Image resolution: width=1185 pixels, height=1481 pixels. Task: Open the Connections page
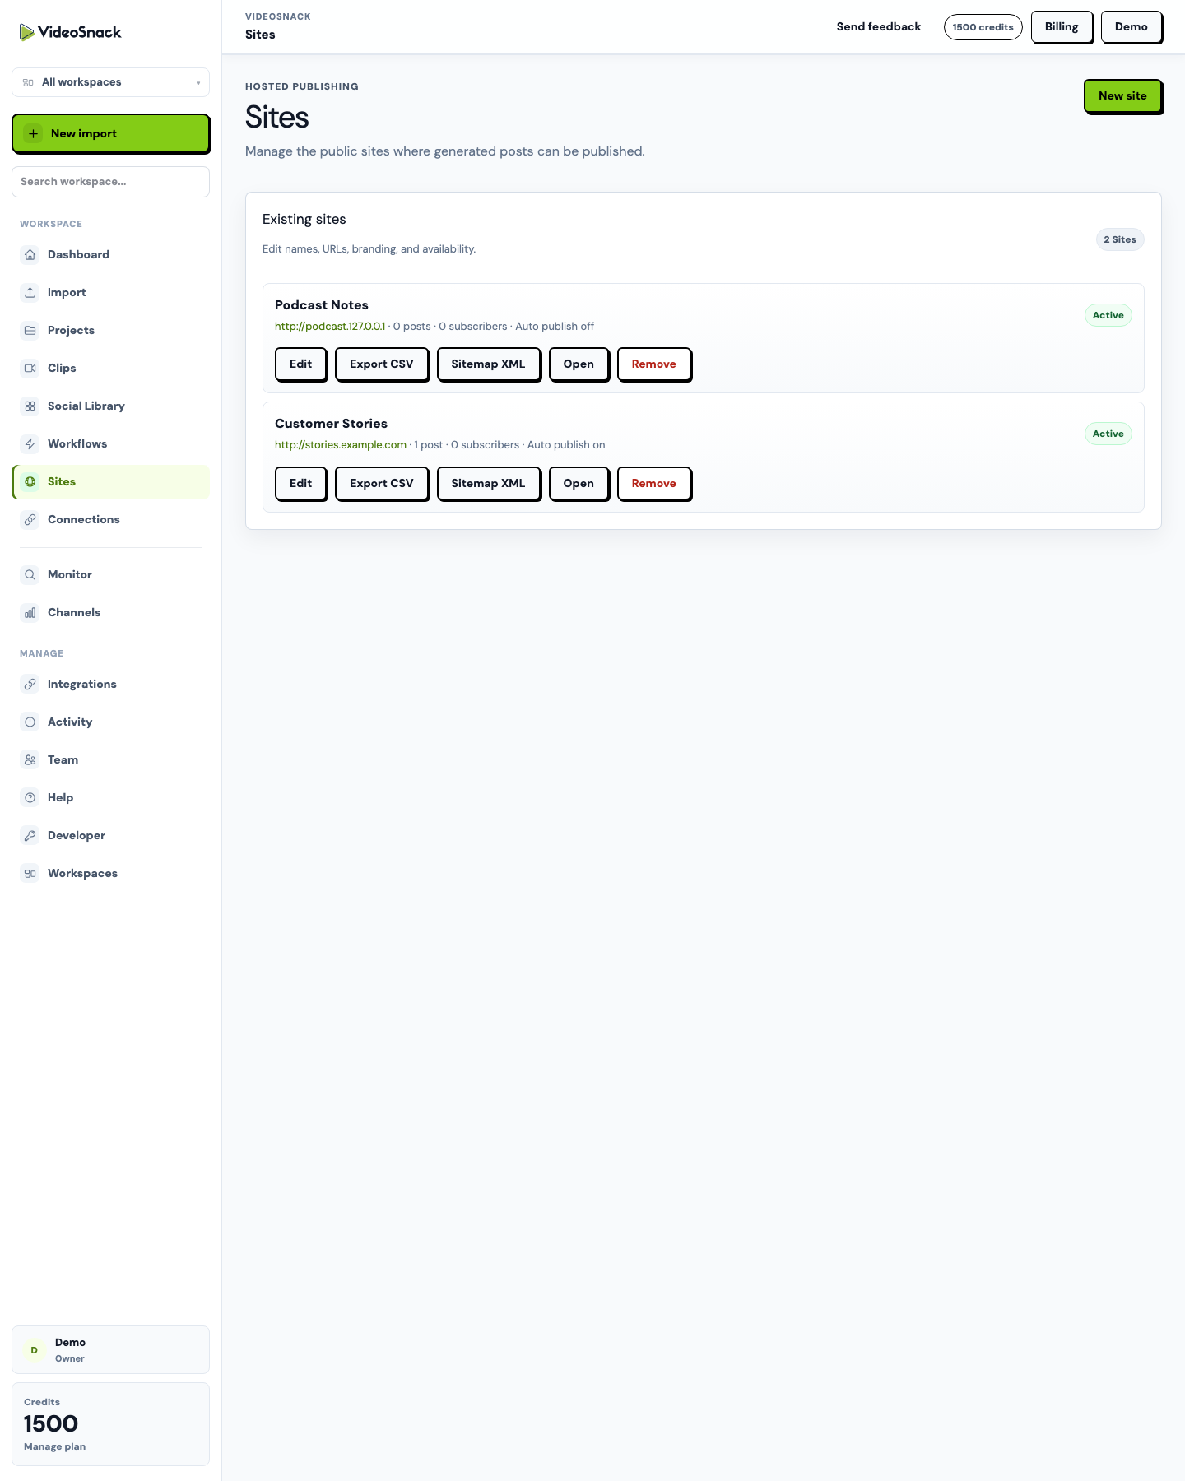(110, 519)
